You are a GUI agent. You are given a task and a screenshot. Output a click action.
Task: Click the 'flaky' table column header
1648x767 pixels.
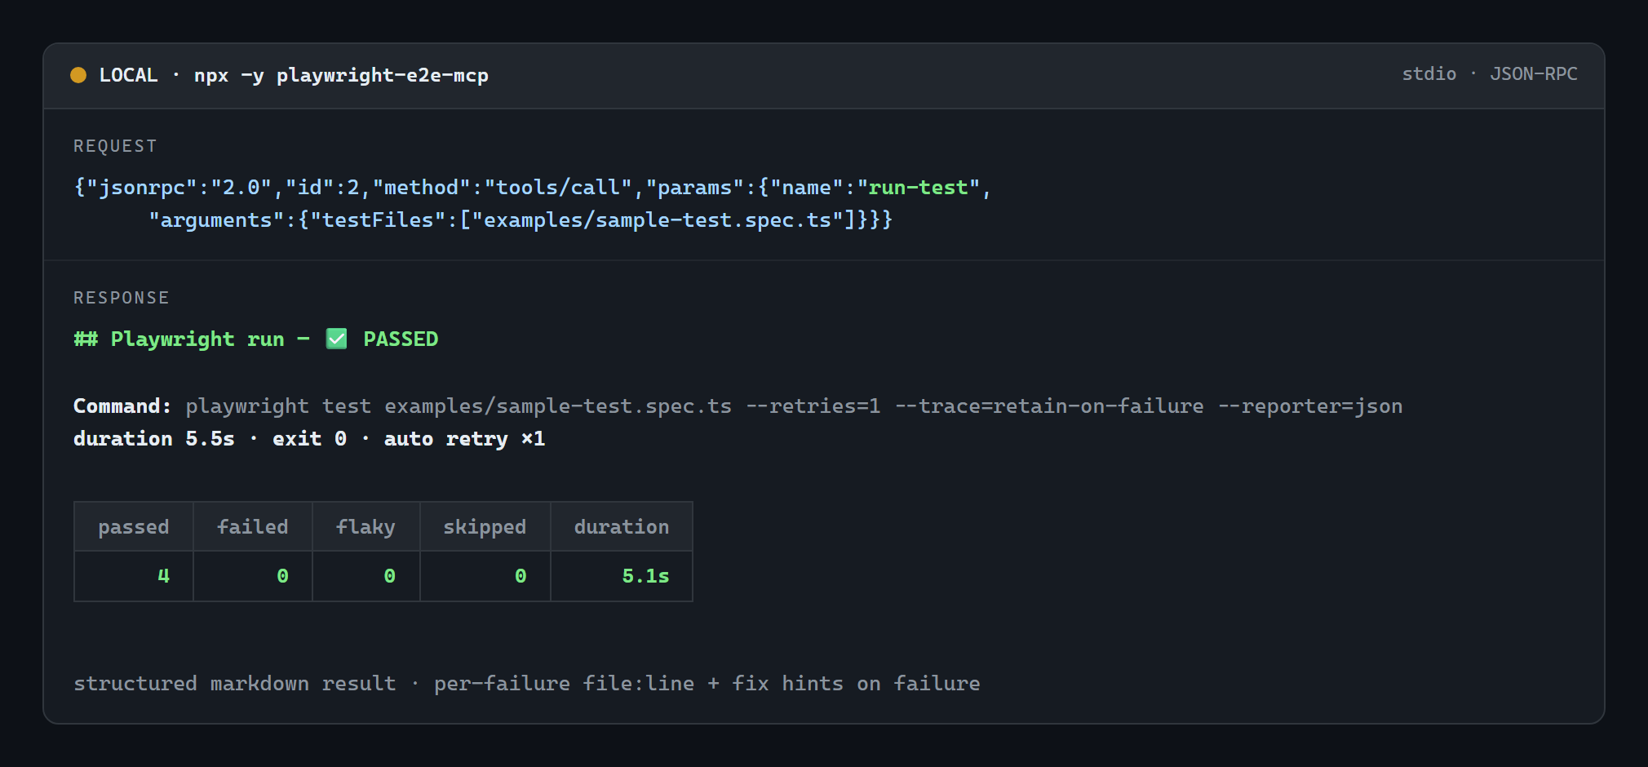pyautogui.click(x=365, y=527)
